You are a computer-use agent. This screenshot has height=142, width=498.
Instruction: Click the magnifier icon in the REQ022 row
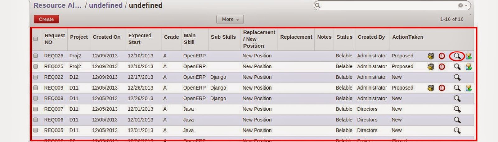point(457,77)
